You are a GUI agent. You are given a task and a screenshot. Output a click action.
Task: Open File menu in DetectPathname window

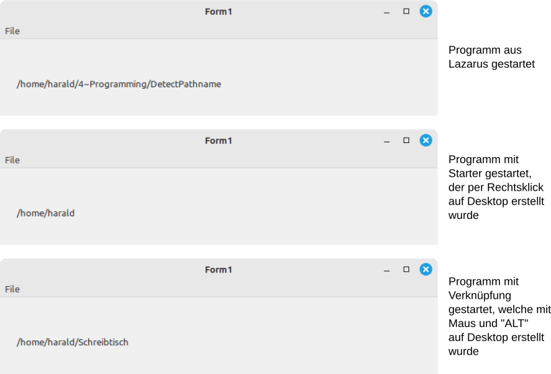click(x=12, y=31)
